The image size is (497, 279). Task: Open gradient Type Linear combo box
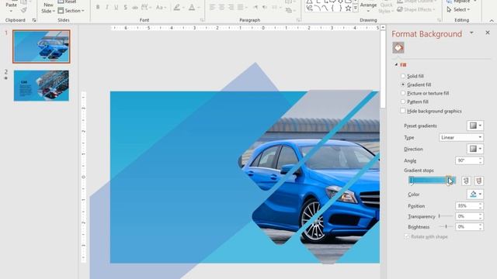461,137
